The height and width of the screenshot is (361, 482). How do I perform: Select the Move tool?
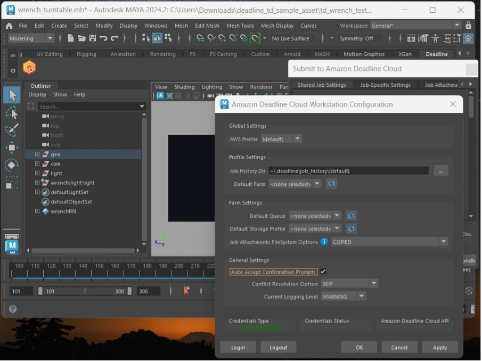click(12, 147)
